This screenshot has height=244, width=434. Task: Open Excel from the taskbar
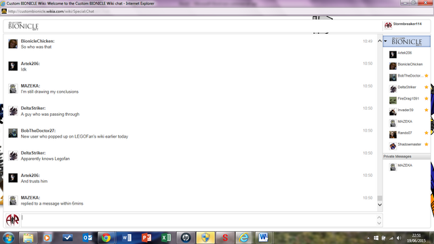(x=166, y=238)
